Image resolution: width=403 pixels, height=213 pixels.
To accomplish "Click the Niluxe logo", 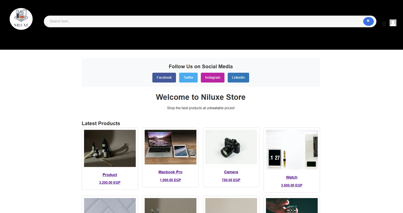I will (21, 19).
